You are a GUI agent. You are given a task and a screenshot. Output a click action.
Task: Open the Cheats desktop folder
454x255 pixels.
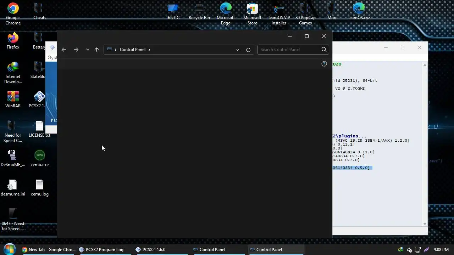tap(39, 11)
